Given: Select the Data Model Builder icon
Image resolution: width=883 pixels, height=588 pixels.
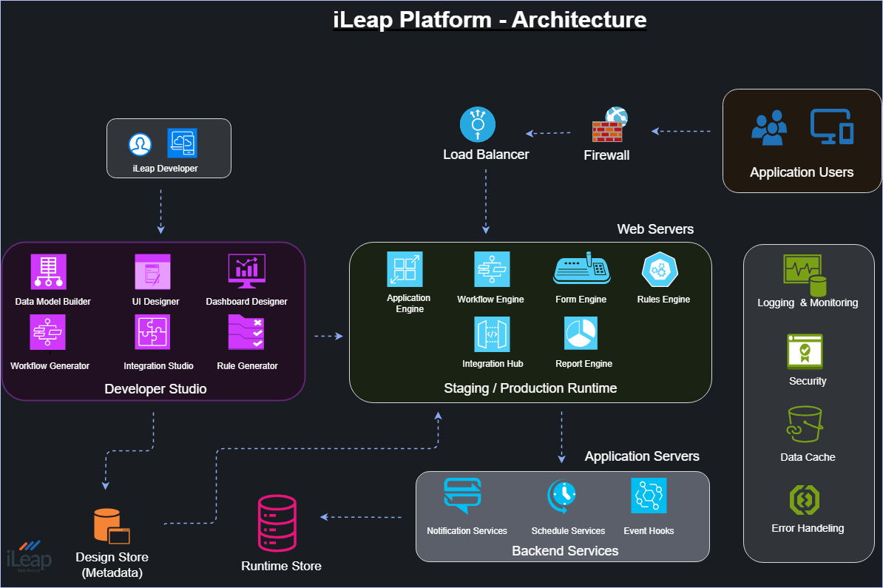Looking at the screenshot, I should (48, 271).
